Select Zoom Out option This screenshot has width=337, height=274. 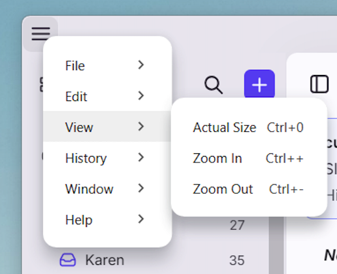coord(249,189)
